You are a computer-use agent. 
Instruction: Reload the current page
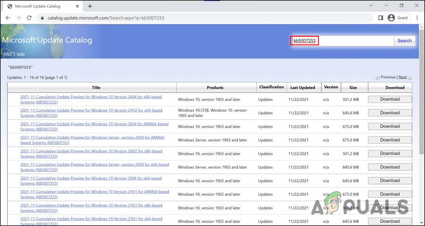[29, 18]
